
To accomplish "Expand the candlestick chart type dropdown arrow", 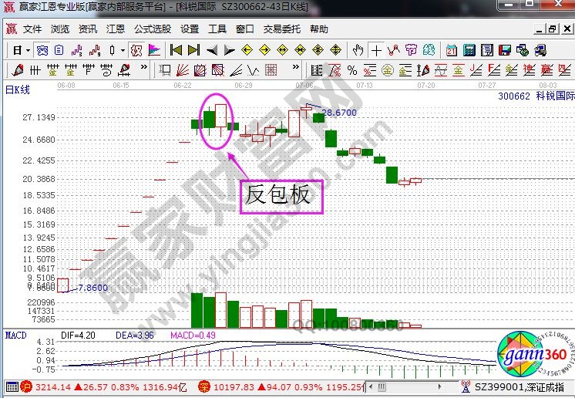I will [x=123, y=50].
